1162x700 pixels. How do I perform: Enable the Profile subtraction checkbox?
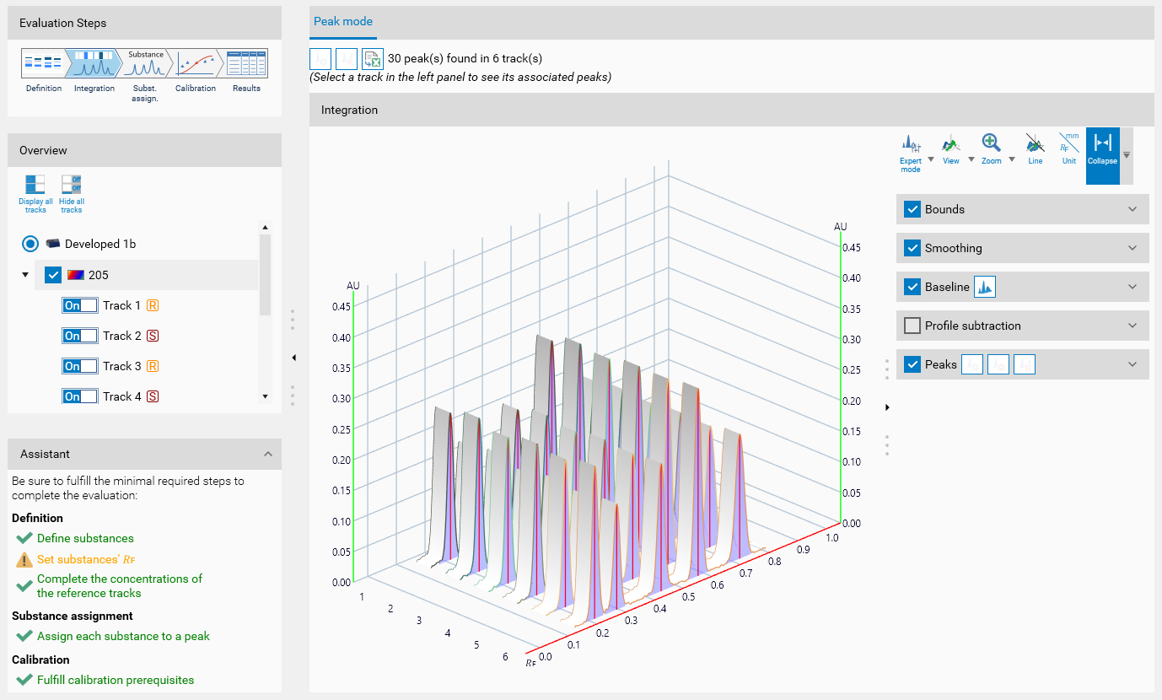point(912,326)
